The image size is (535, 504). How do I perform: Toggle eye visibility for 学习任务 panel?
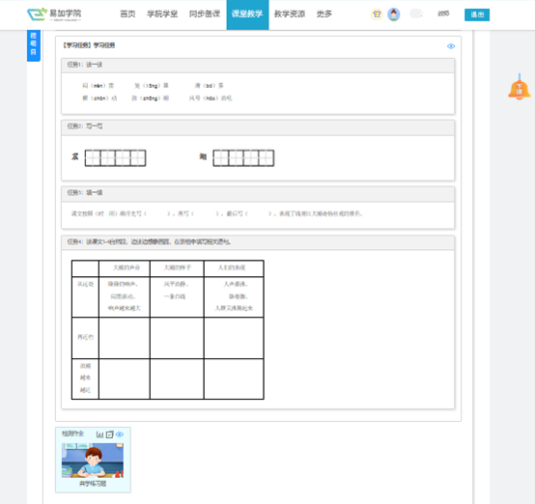click(451, 46)
